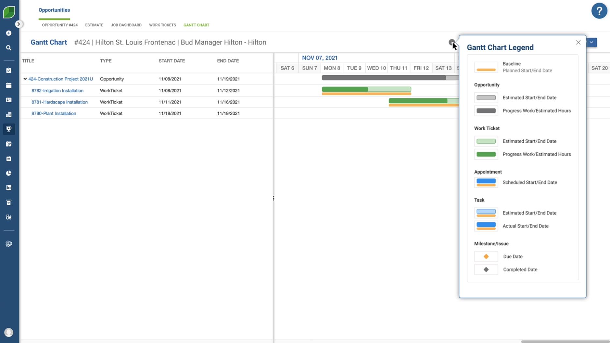Image resolution: width=610 pixels, height=343 pixels.
Task: Click the Help question mark button
Action: click(599, 11)
